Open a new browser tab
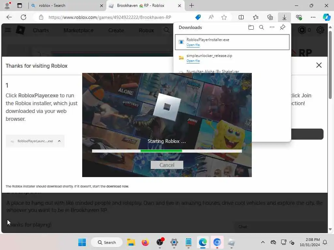This screenshot has height=250, width=334. coord(191,6)
